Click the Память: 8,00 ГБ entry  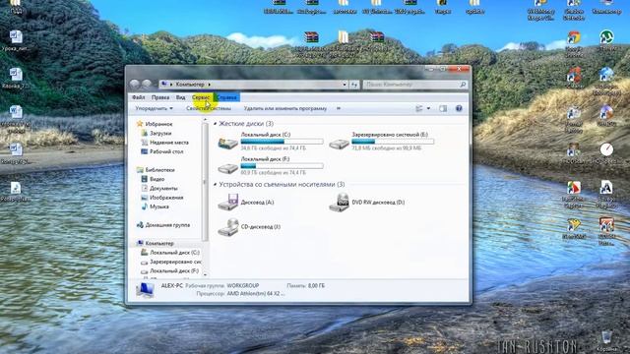(x=306, y=286)
